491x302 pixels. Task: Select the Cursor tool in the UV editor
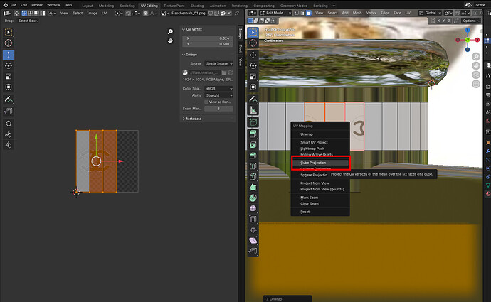(x=9, y=43)
